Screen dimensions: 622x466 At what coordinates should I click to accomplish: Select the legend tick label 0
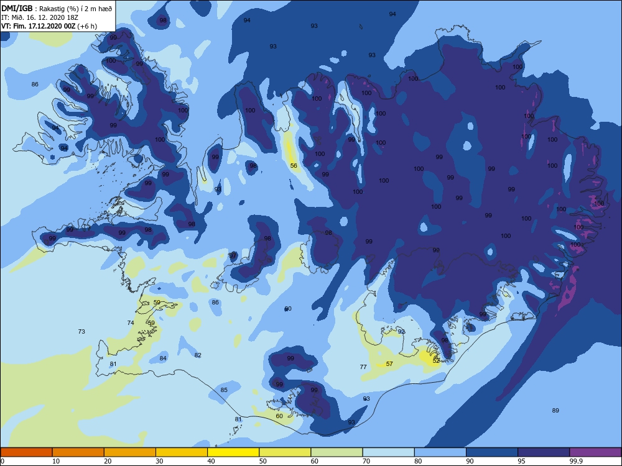[x=2, y=461]
